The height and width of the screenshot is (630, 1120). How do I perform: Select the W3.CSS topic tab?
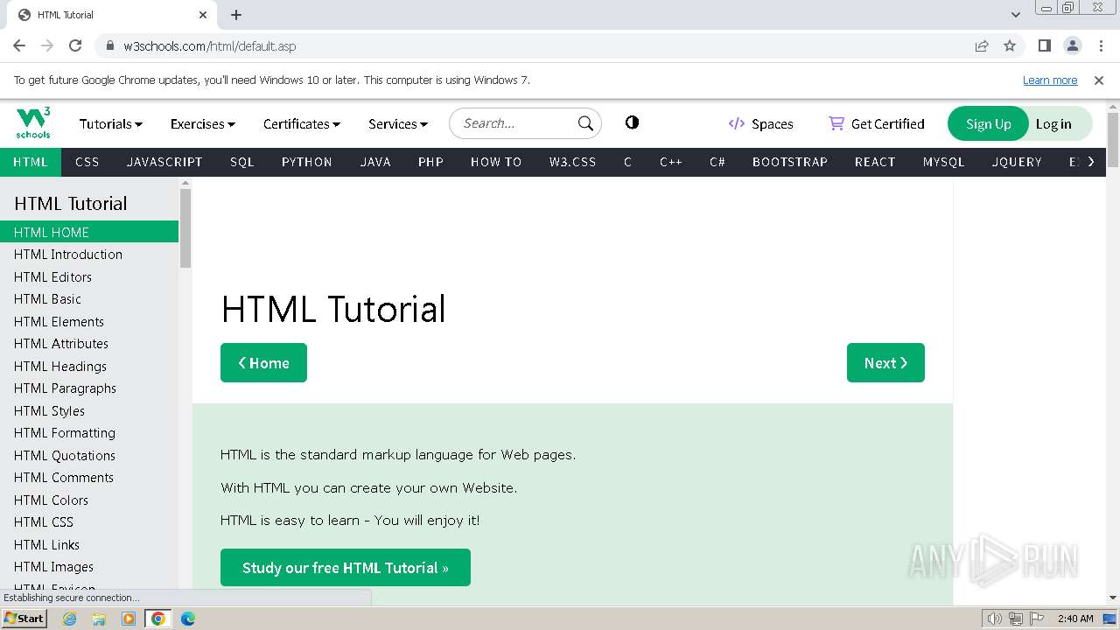[572, 162]
